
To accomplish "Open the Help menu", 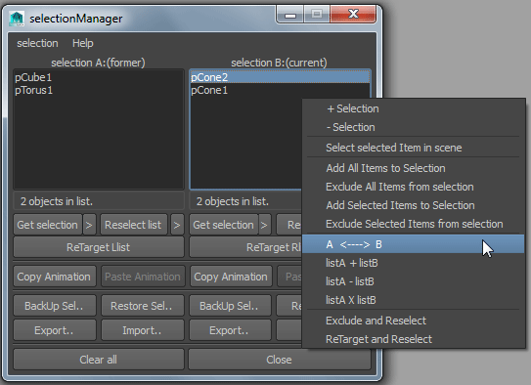I will coord(82,43).
